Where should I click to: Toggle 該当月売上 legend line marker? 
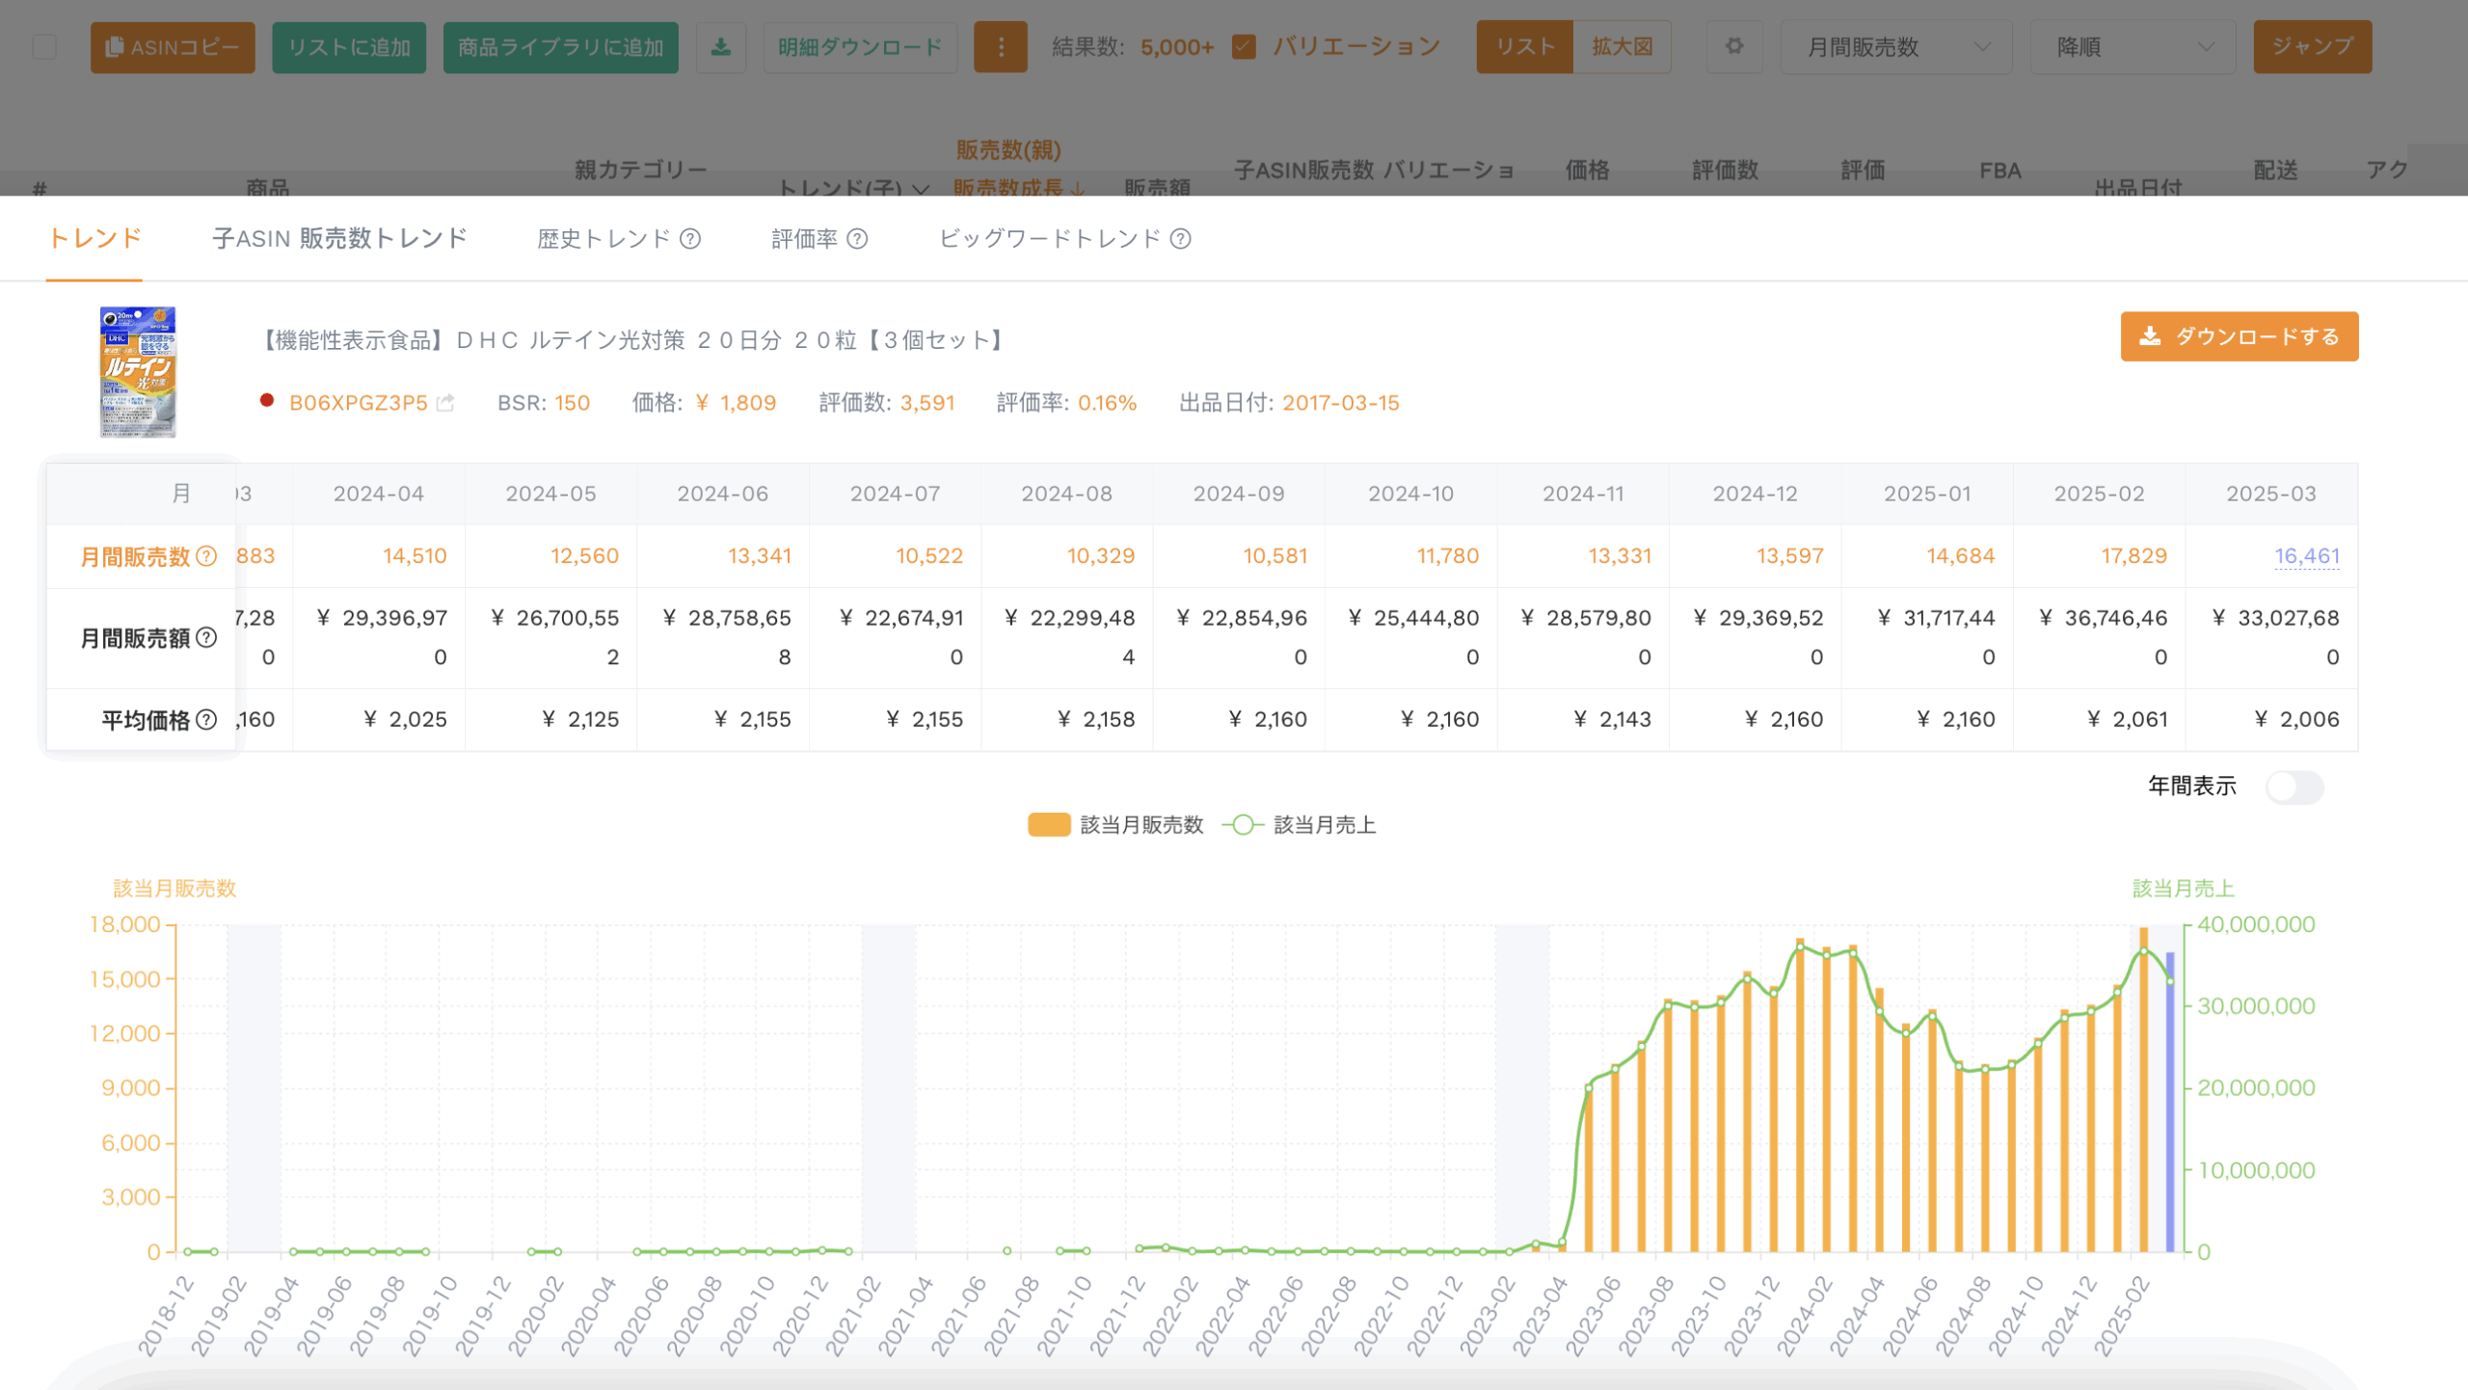tap(1243, 825)
